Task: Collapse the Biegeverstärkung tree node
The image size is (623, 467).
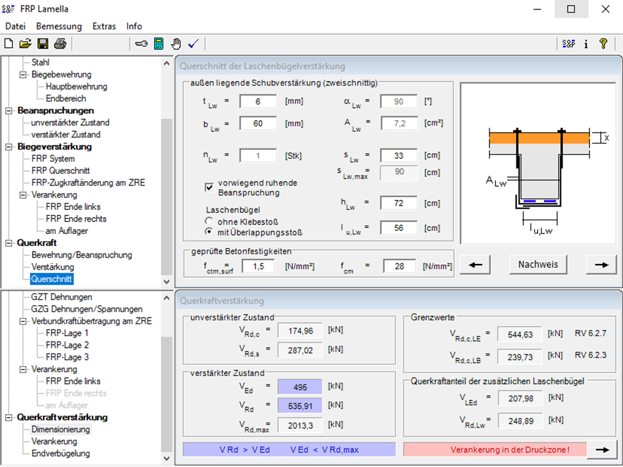Action: pos(9,147)
